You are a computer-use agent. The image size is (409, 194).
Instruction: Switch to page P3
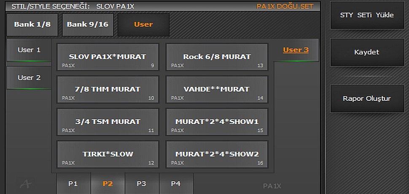[x=142, y=184]
